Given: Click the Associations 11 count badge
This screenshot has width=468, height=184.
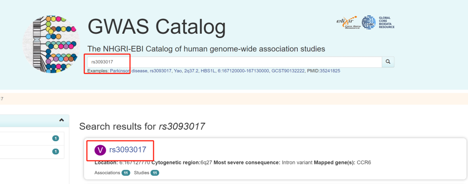Looking at the screenshot, I should [126, 173].
